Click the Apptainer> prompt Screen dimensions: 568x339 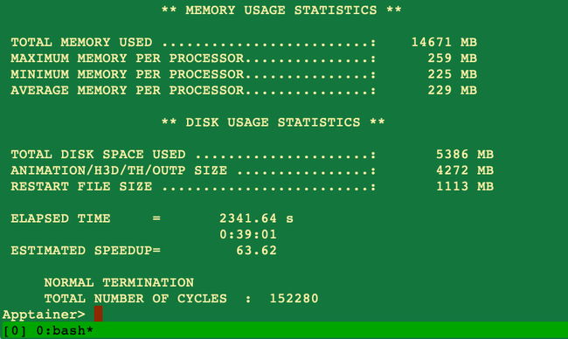pos(44,315)
